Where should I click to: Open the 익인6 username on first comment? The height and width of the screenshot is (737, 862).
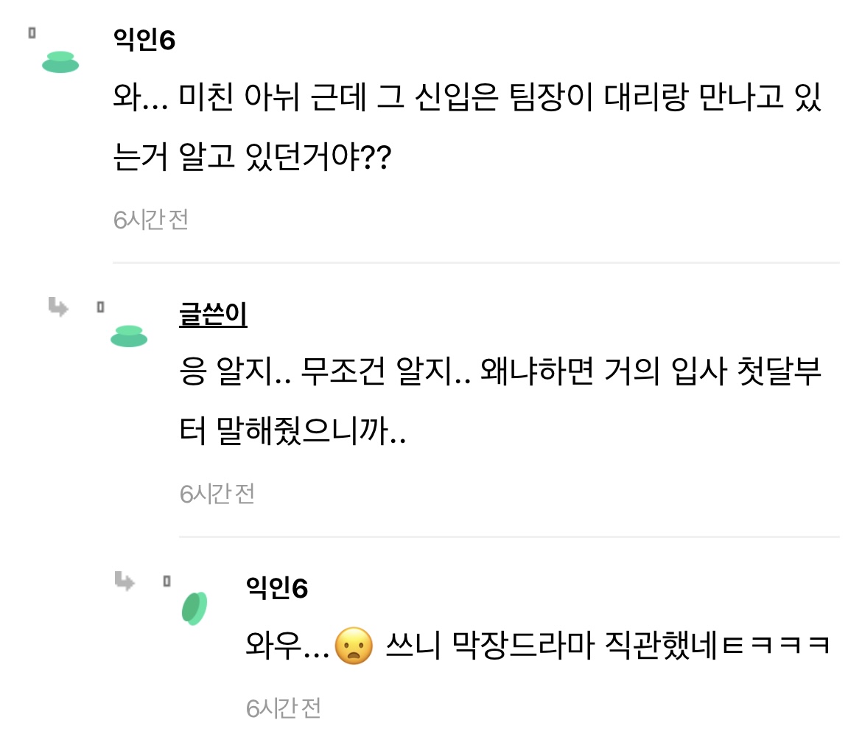click(144, 40)
